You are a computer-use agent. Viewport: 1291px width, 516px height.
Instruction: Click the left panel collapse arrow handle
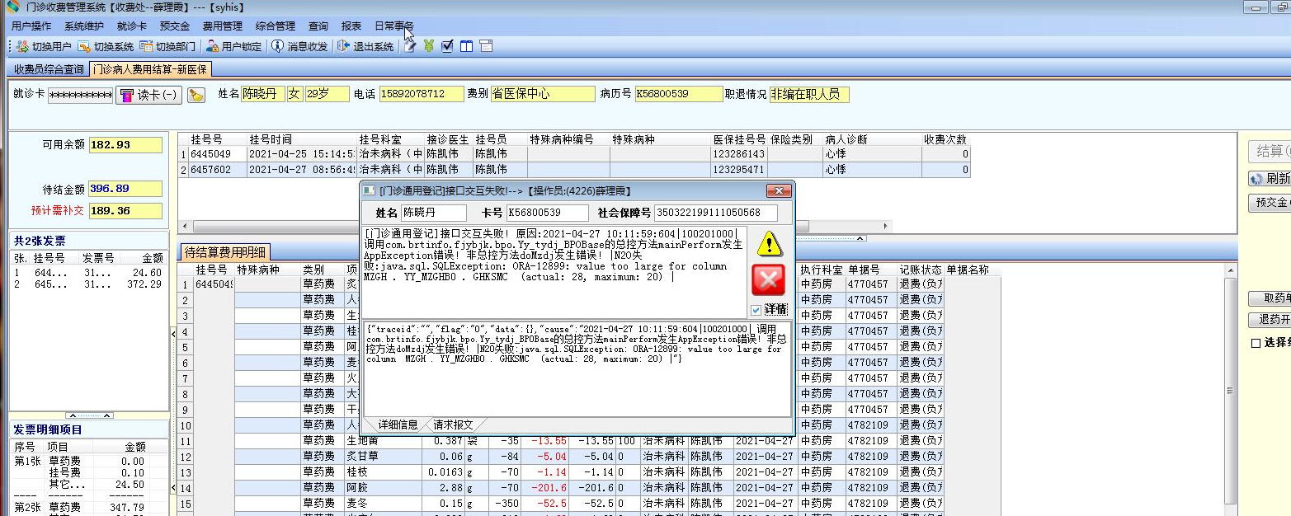[173, 333]
